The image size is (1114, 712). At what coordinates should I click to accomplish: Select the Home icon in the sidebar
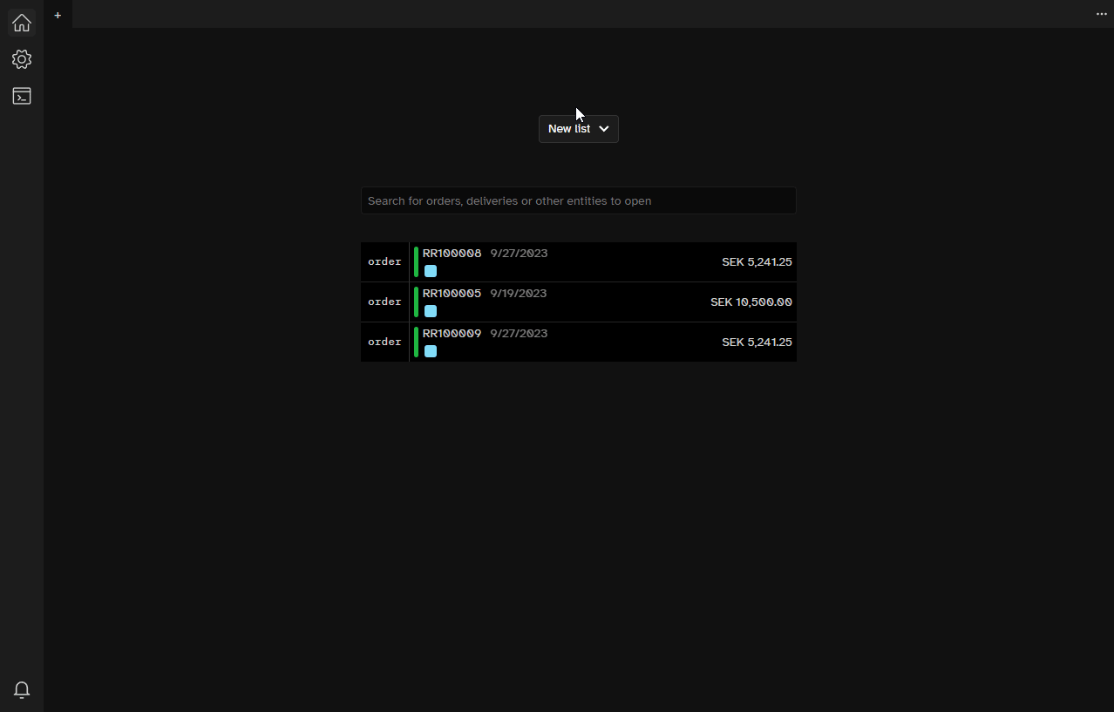[x=21, y=23]
